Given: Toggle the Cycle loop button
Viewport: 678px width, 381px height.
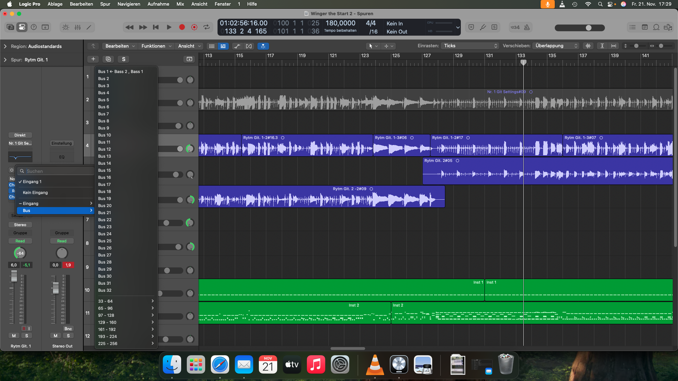Looking at the screenshot, I should pyautogui.click(x=207, y=27).
